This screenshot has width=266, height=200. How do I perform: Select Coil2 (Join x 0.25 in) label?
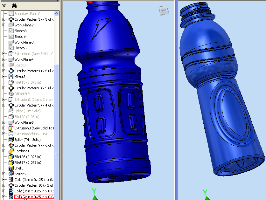coord(34,191)
